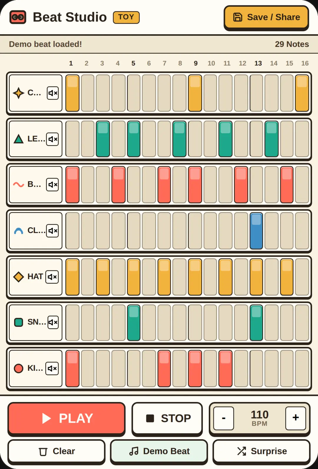Mute the bass wave track
The image size is (318, 469).
tap(52, 185)
